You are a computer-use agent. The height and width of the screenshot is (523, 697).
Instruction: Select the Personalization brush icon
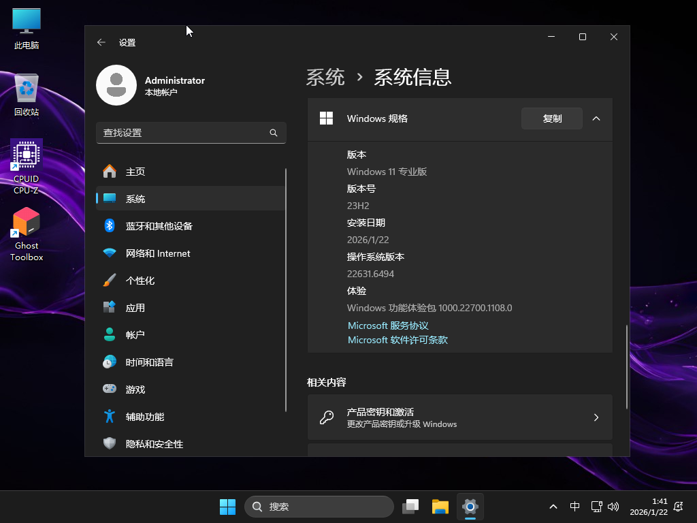109,281
